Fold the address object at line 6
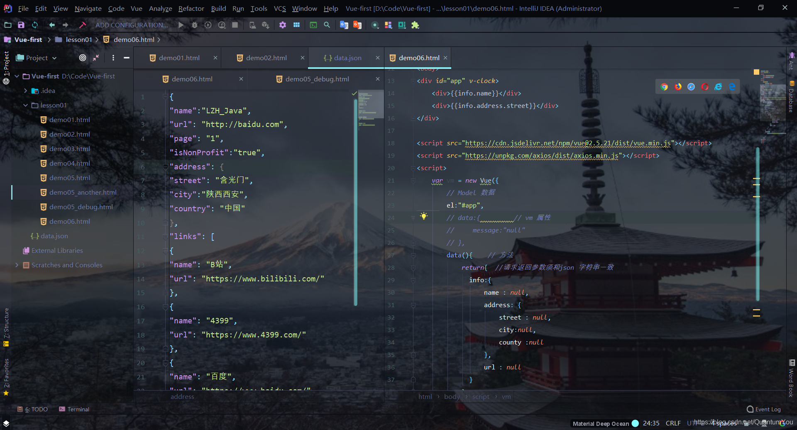 pos(165,166)
